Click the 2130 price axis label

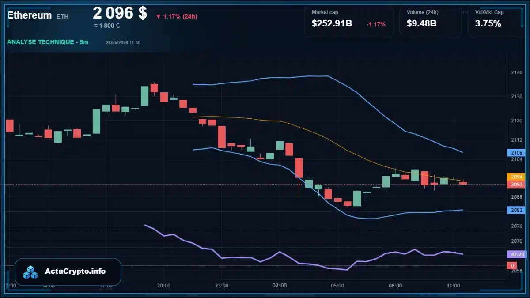[x=516, y=97]
